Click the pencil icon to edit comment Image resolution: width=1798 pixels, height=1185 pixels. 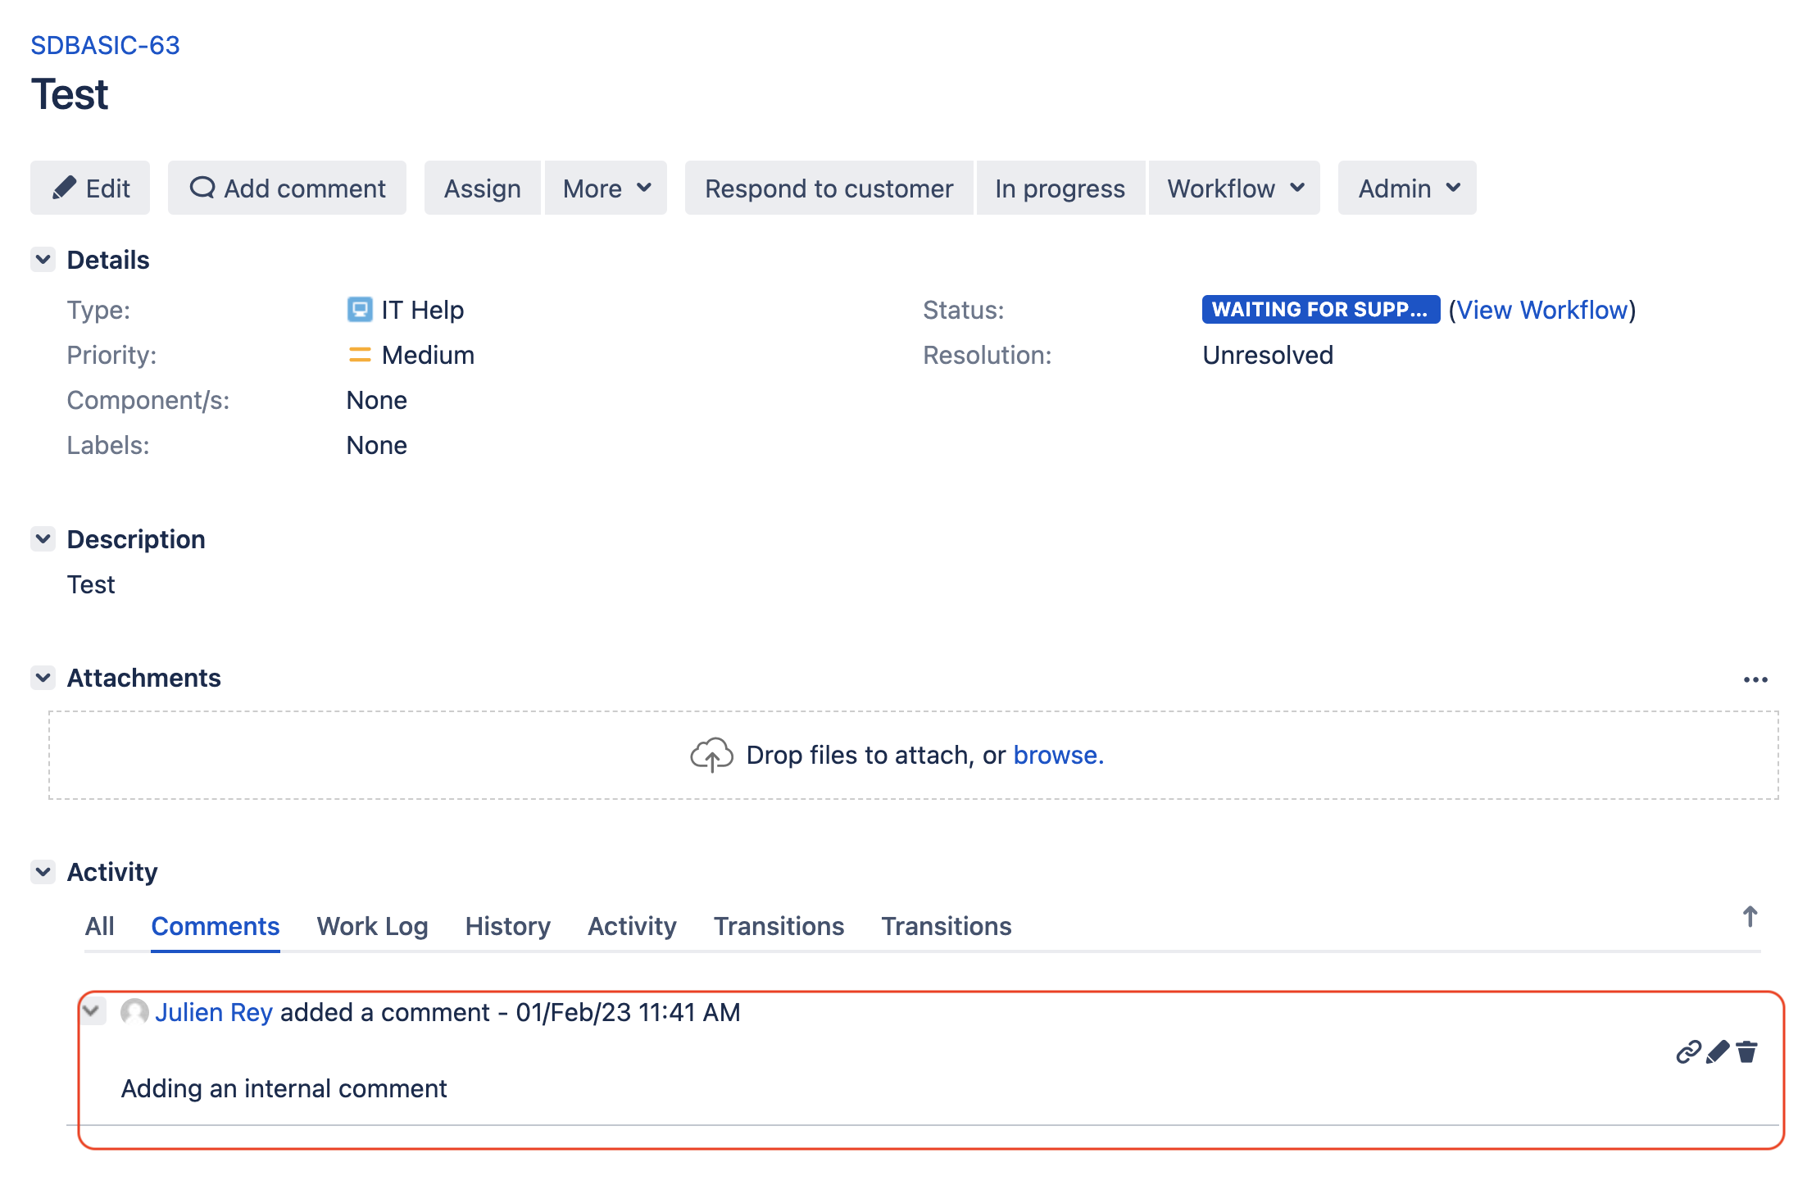click(1718, 1051)
